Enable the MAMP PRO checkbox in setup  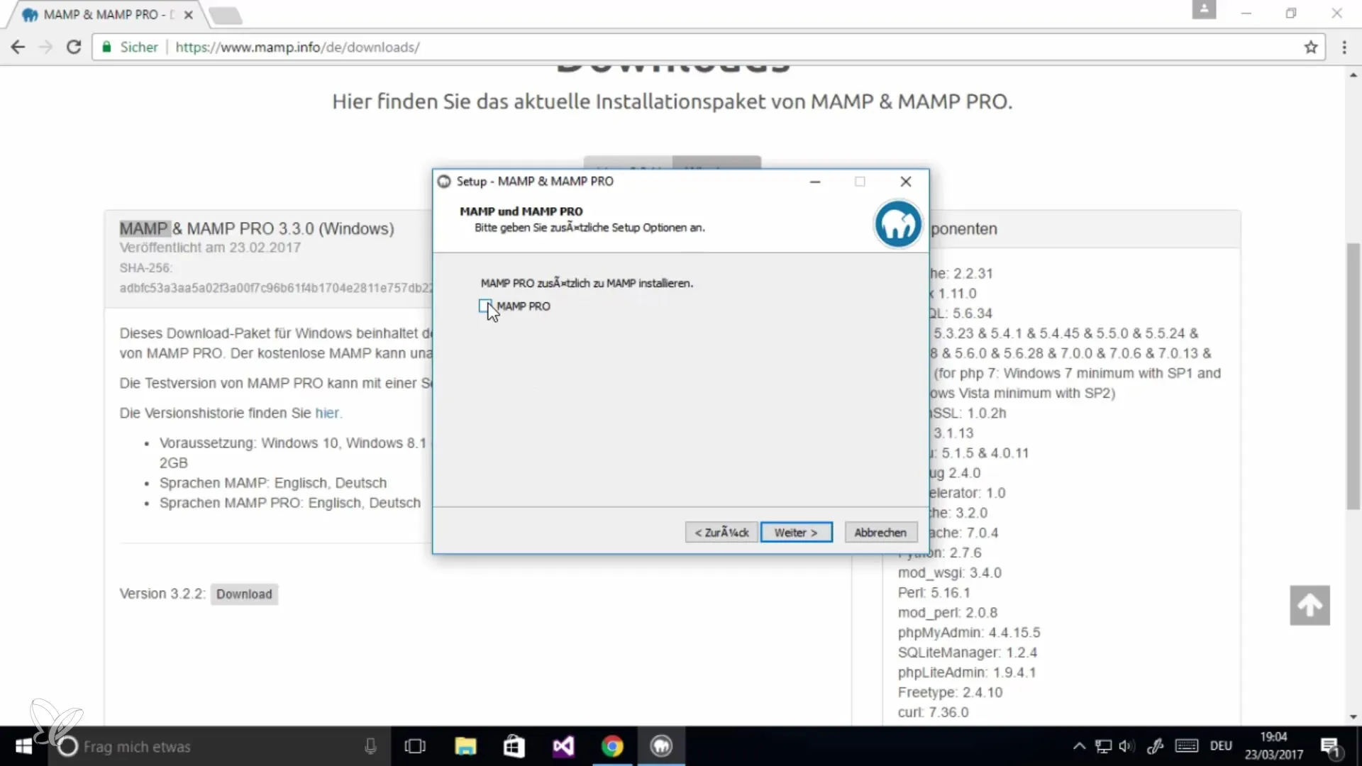click(485, 306)
